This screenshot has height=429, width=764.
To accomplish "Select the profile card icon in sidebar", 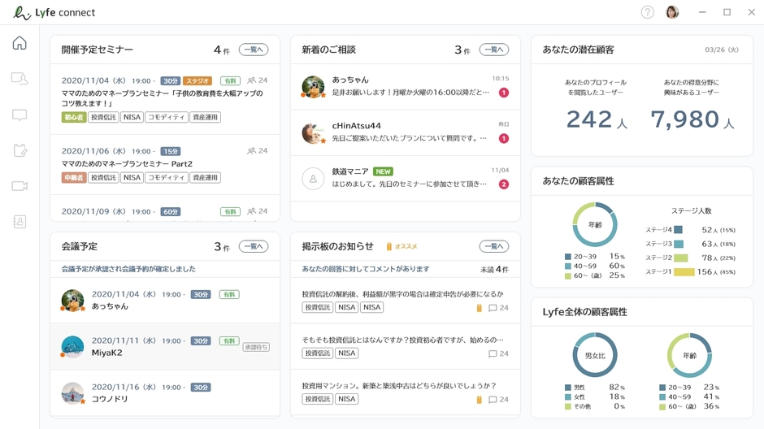I will click(20, 222).
